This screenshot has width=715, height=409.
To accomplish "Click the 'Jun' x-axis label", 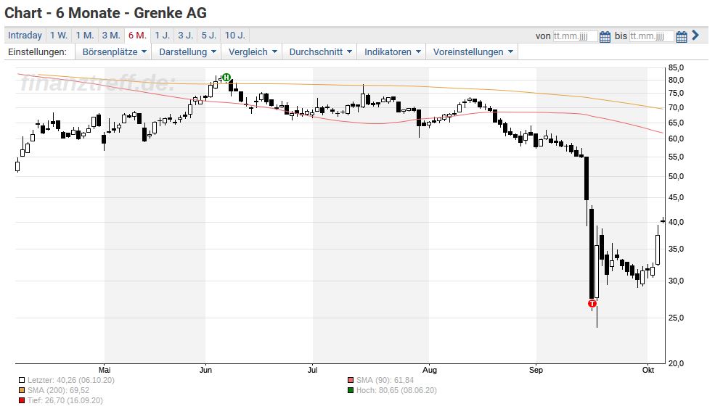I will 205,371.
